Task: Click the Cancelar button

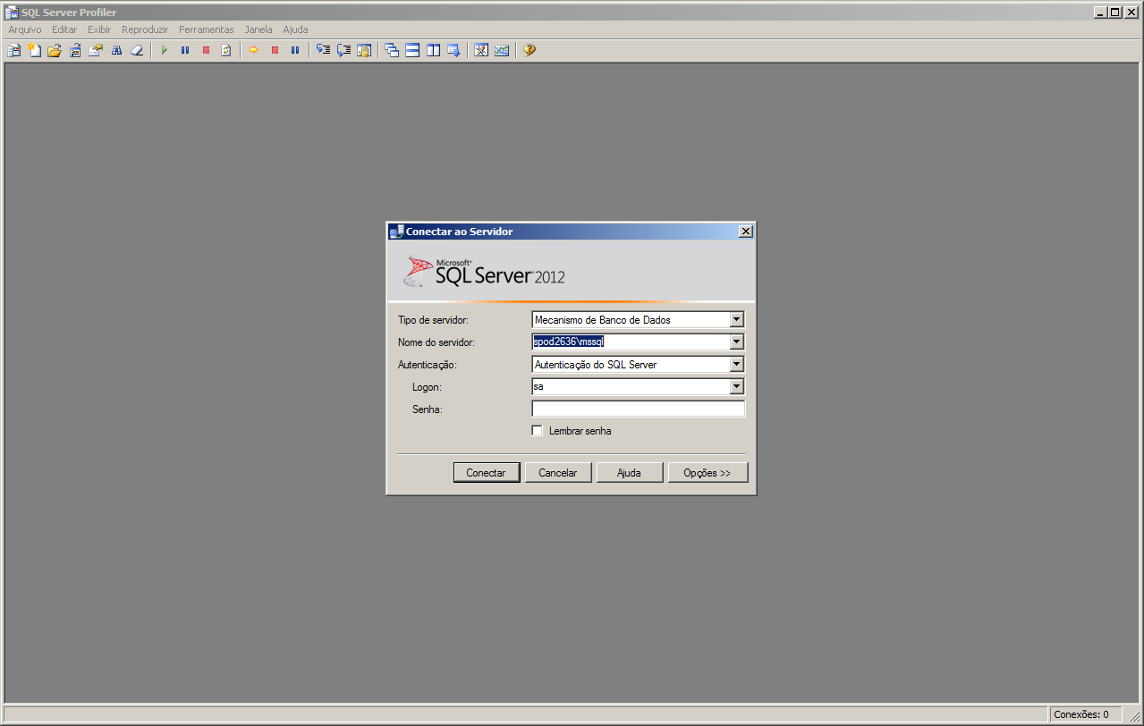Action: pos(558,473)
